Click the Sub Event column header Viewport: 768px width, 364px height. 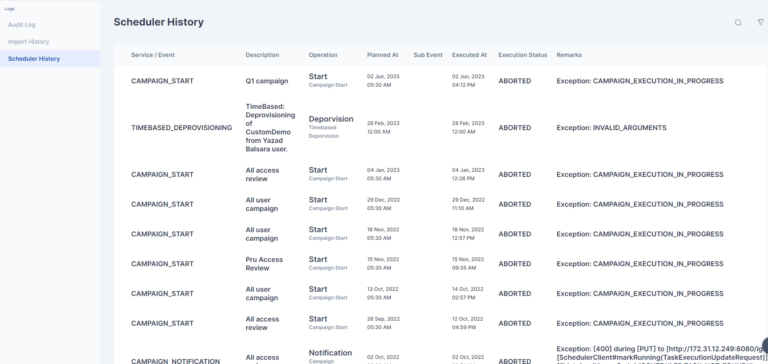428,55
